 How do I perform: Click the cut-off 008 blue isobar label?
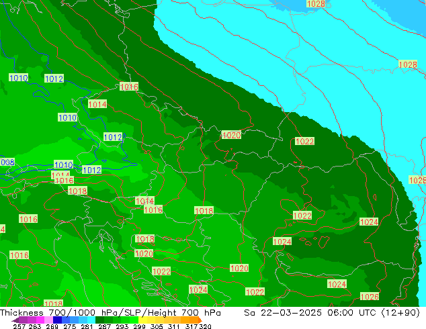click(x=7, y=162)
